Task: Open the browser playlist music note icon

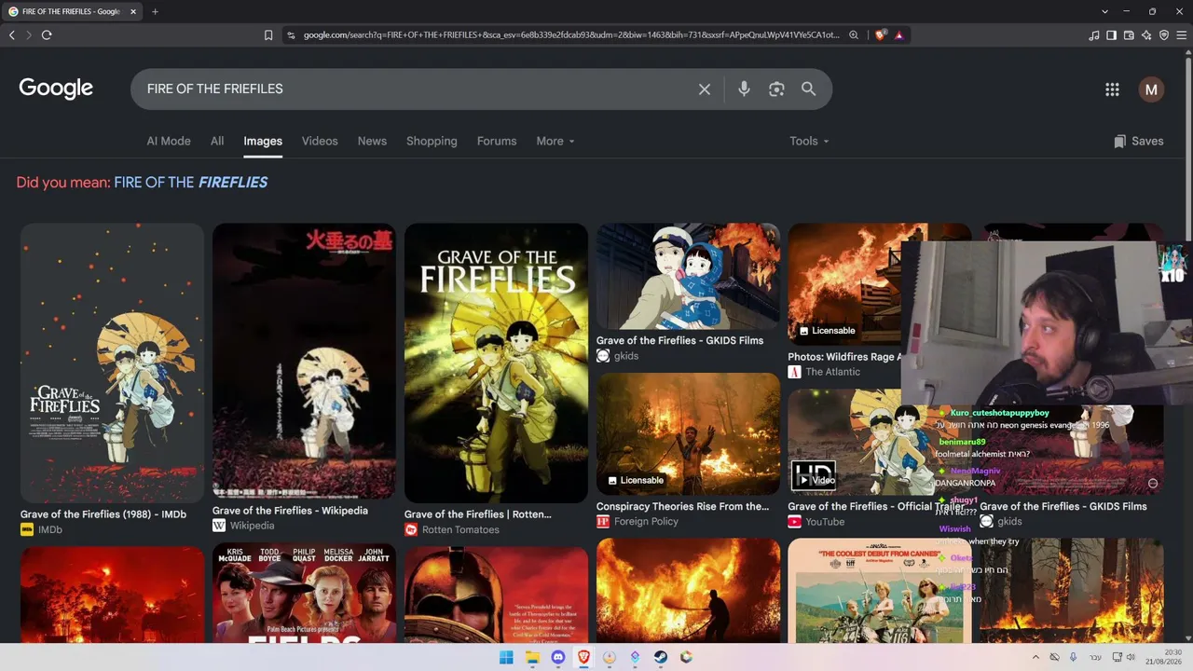Action: tap(1094, 35)
